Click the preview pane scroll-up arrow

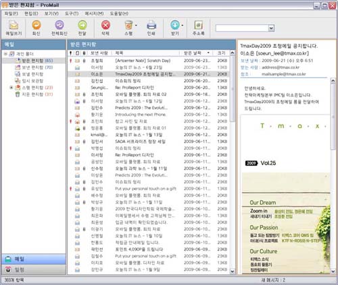pos(333,81)
